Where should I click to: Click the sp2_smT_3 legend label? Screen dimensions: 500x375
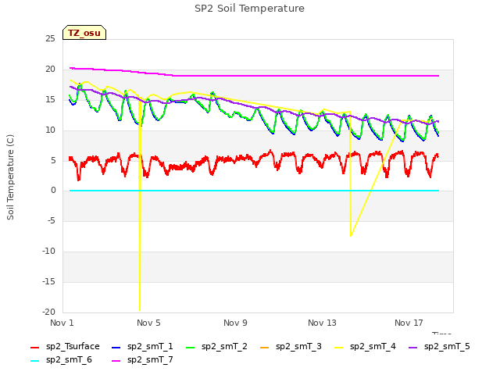pos(298,346)
